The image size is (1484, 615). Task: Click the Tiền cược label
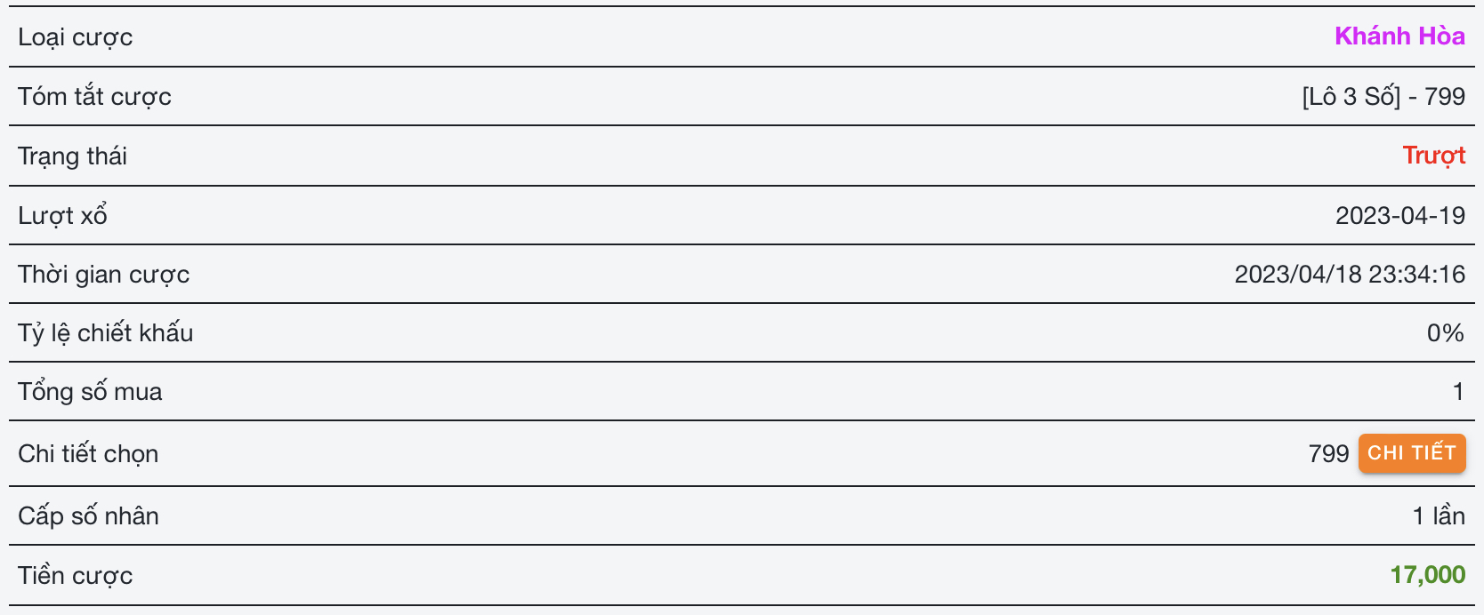(x=75, y=575)
